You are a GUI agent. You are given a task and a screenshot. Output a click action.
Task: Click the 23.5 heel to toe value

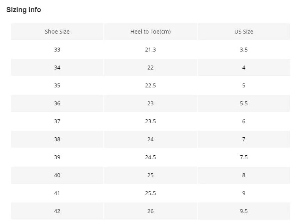click(150, 121)
